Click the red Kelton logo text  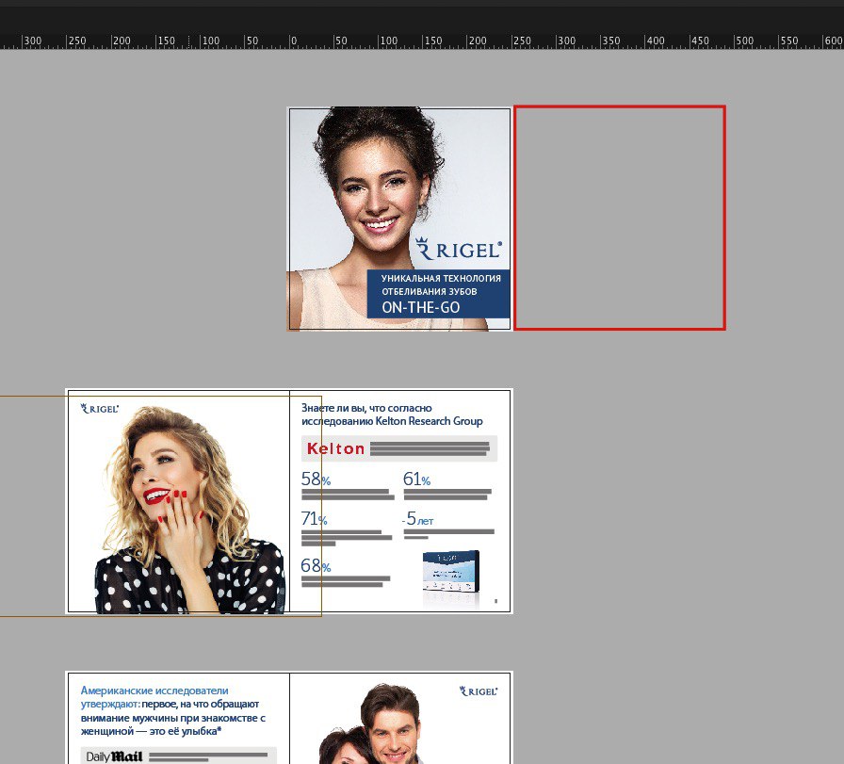tap(336, 448)
